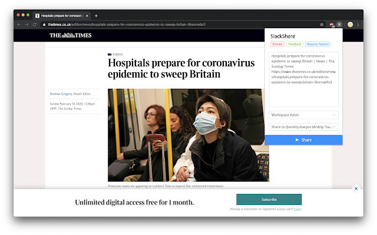Dismiss the subscription banner with the X
This screenshot has height=235, width=377.
tap(356, 189)
